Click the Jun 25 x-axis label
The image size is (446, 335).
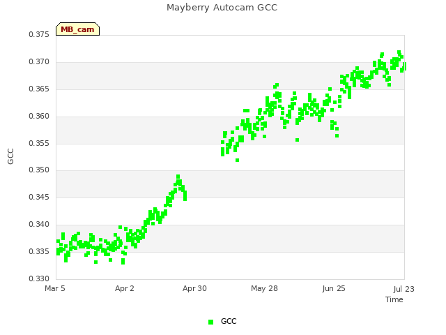(x=334, y=288)
